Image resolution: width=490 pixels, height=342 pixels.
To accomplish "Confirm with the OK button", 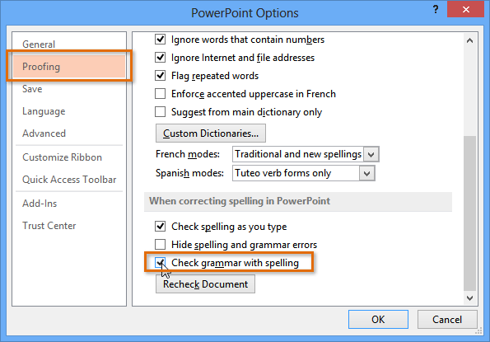I will (x=378, y=320).
